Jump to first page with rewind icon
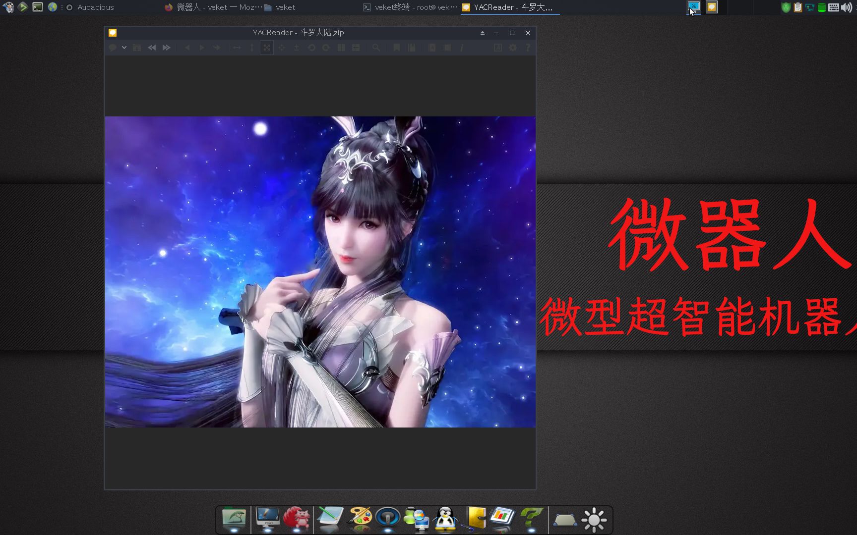Screen dimensions: 857x535 [x=152, y=48]
